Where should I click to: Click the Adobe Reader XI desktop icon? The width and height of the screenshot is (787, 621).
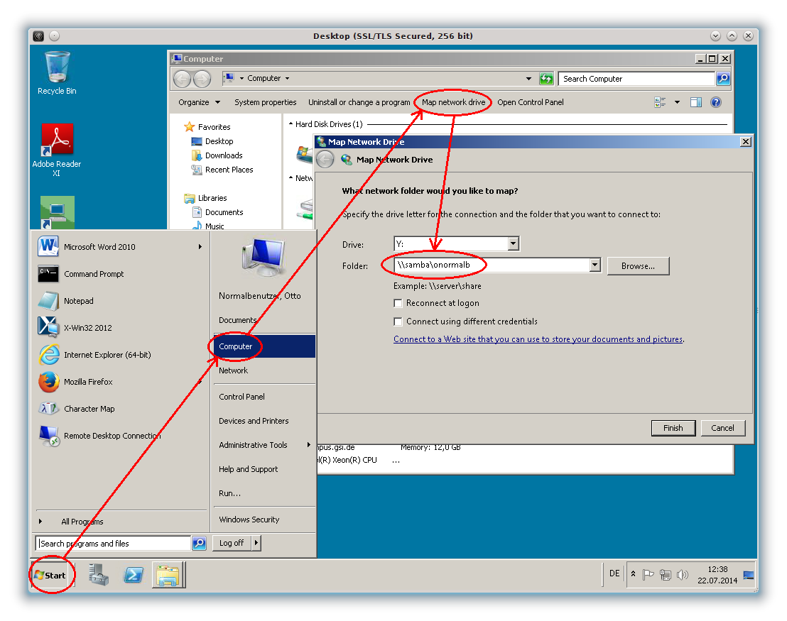(x=57, y=150)
